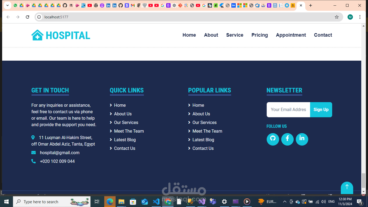Switch to the Flutter browser tab
Viewport: 368px width, 207px height.
[222, 5]
